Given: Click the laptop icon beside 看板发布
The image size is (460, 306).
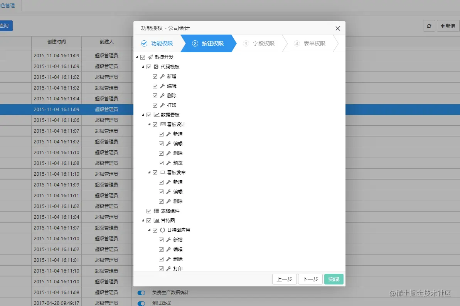Looking at the screenshot, I should tap(163, 172).
